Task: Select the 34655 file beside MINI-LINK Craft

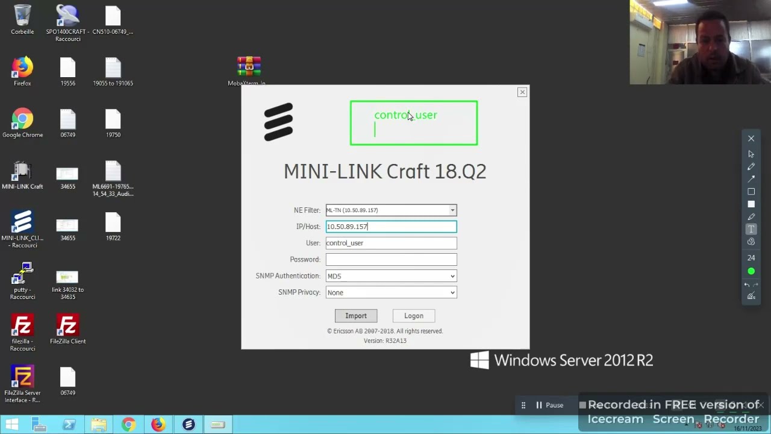Action: [67, 178]
